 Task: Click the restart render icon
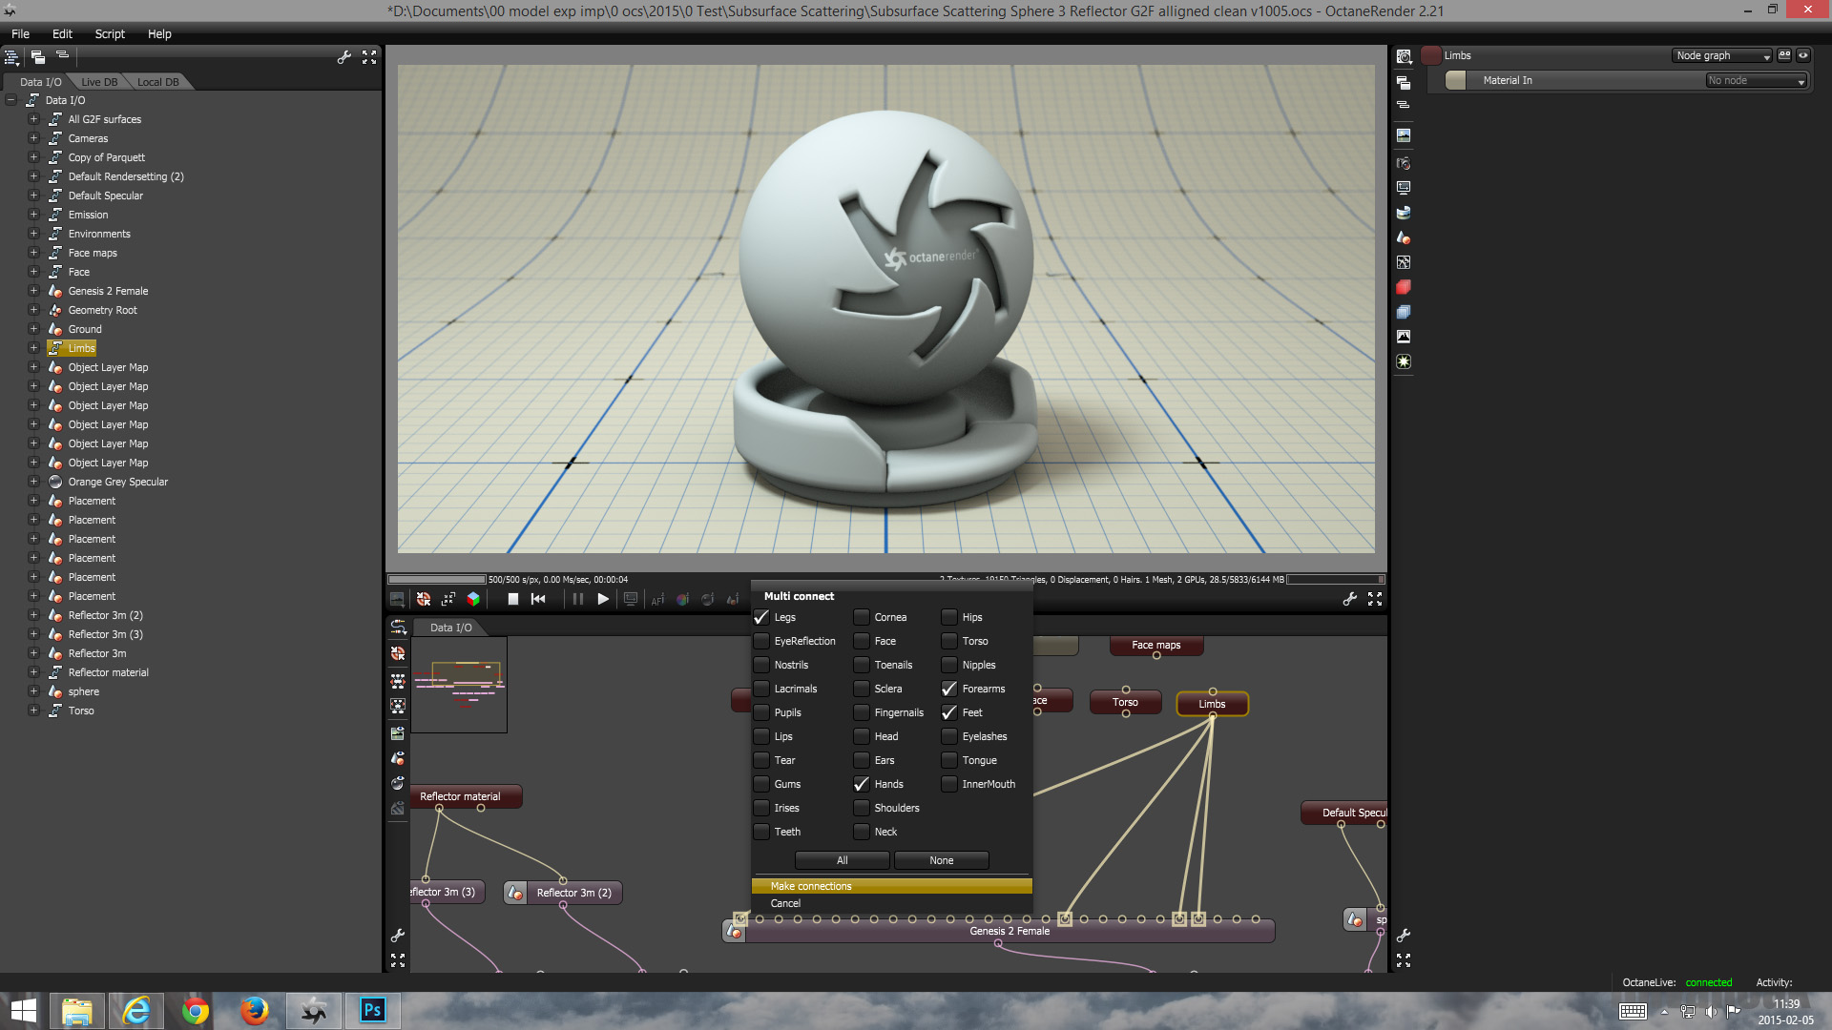(538, 599)
